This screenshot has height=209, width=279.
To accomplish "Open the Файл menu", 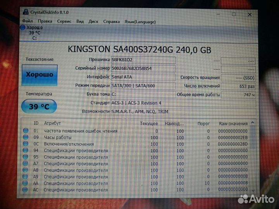I will [x=28, y=21].
